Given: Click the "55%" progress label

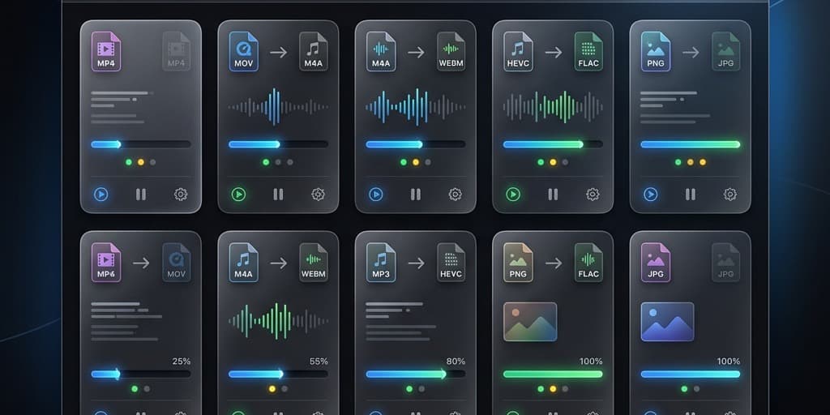Looking at the screenshot, I should tap(319, 362).
